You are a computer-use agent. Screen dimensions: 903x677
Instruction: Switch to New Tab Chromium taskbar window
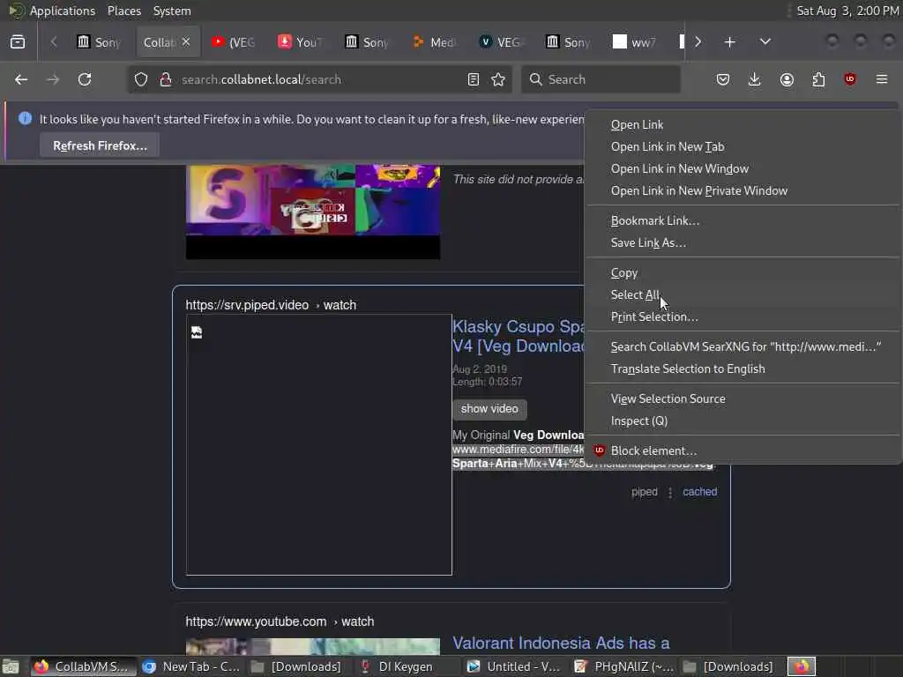pyautogui.click(x=193, y=666)
